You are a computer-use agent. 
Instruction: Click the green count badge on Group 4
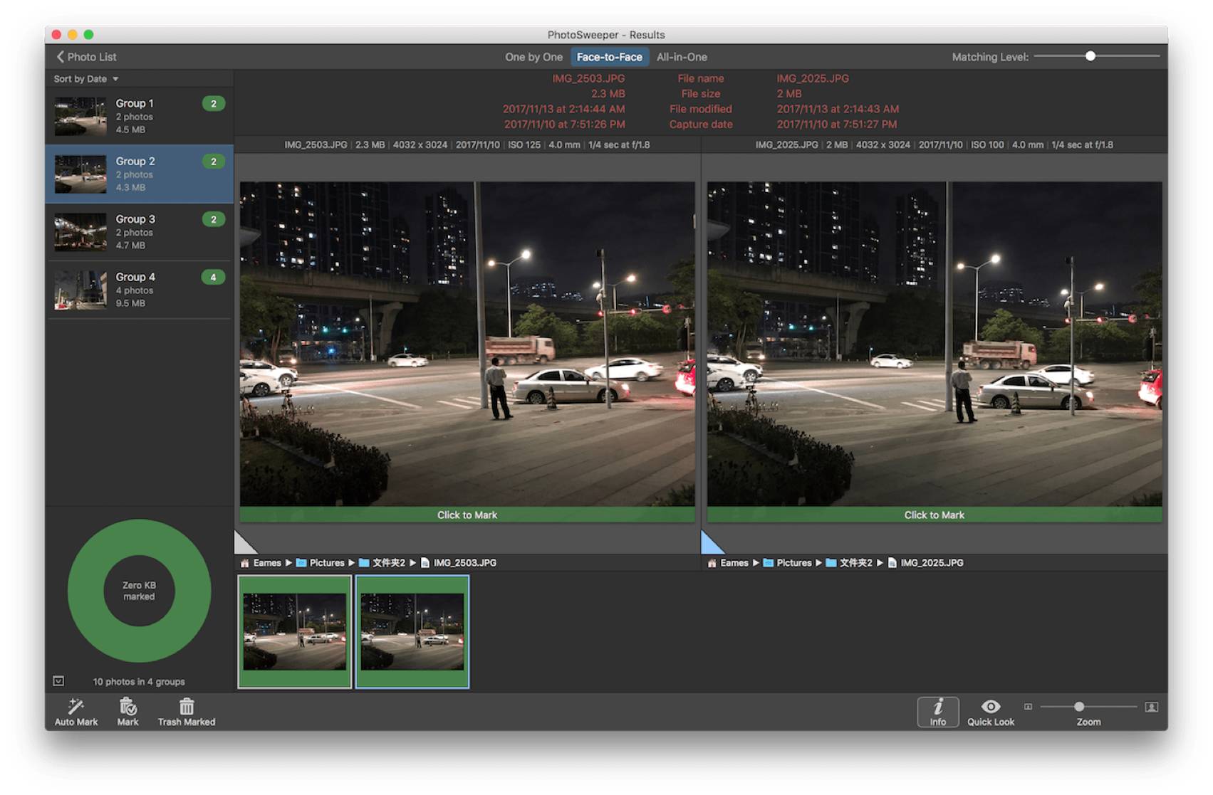213,277
